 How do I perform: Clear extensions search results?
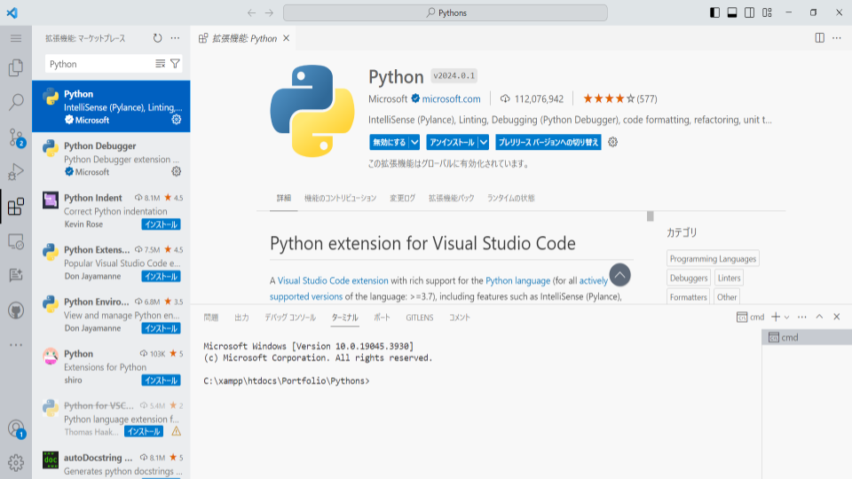pos(160,64)
